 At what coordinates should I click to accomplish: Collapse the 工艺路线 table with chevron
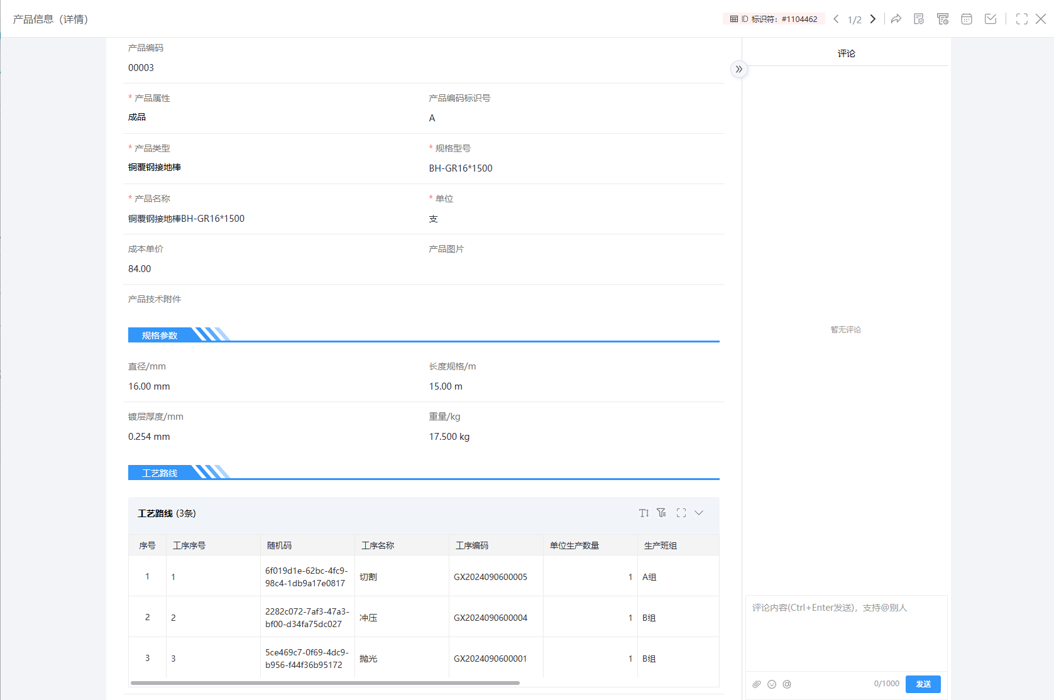[x=699, y=513]
